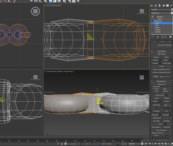Click Configure Modifier Sets icon

(x=170, y=37)
